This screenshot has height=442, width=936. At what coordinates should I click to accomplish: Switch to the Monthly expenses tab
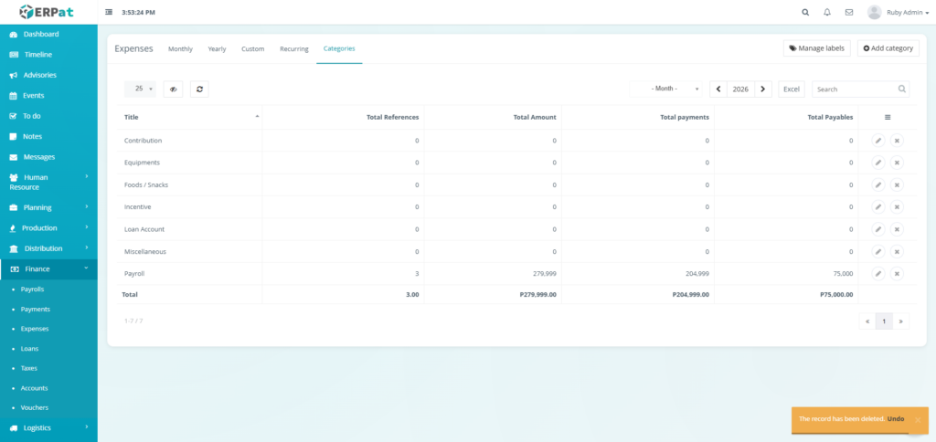pyautogui.click(x=180, y=48)
